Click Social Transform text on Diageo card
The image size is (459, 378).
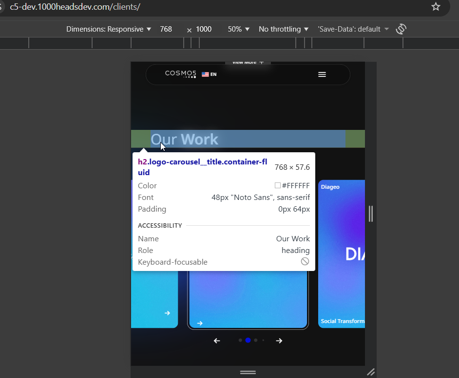pyautogui.click(x=343, y=321)
